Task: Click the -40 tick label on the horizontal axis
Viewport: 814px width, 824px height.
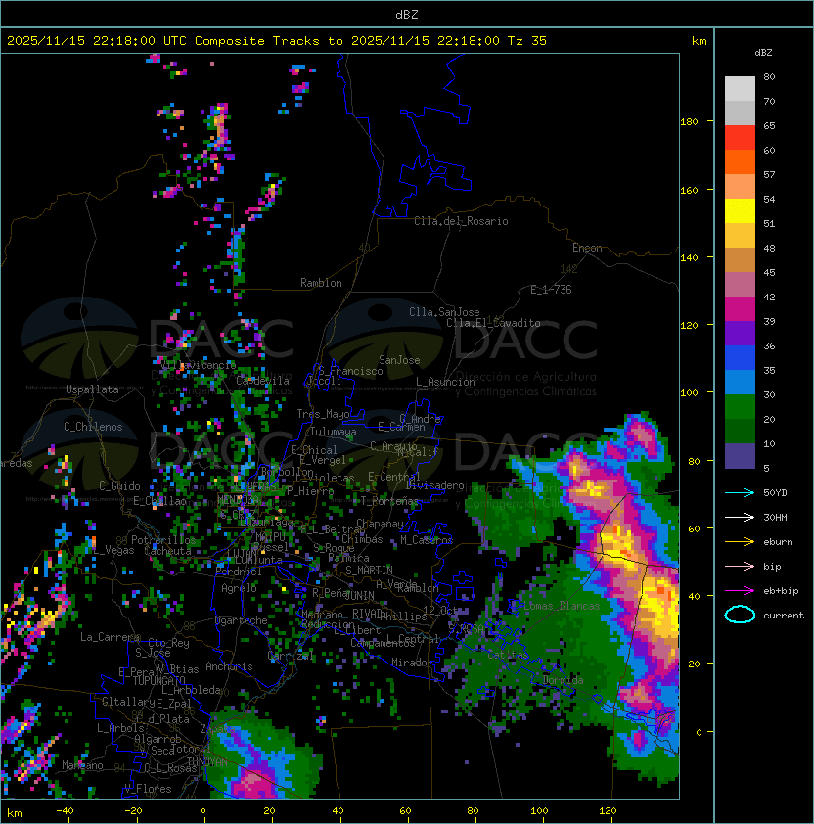Action: (65, 811)
